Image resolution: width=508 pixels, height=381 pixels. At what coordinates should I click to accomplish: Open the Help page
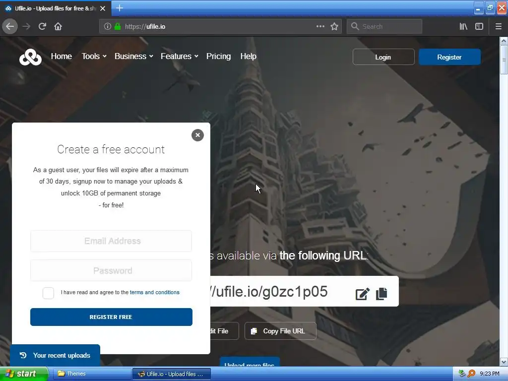(249, 57)
